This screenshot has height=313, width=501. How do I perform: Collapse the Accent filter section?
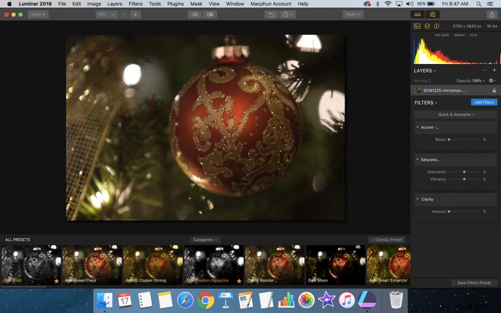[417, 127]
